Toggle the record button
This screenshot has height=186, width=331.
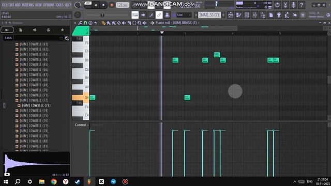tap(112, 5)
